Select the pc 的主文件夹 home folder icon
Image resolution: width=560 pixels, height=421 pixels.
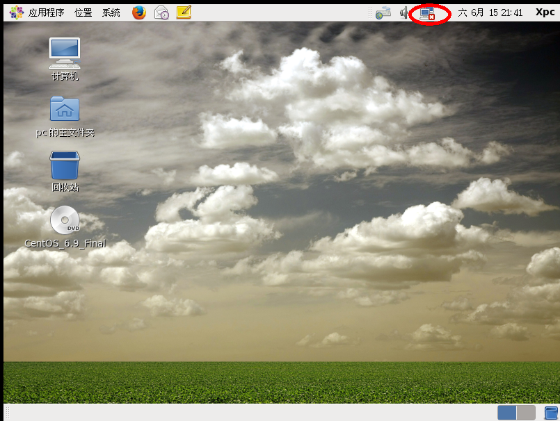pos(65,109)
